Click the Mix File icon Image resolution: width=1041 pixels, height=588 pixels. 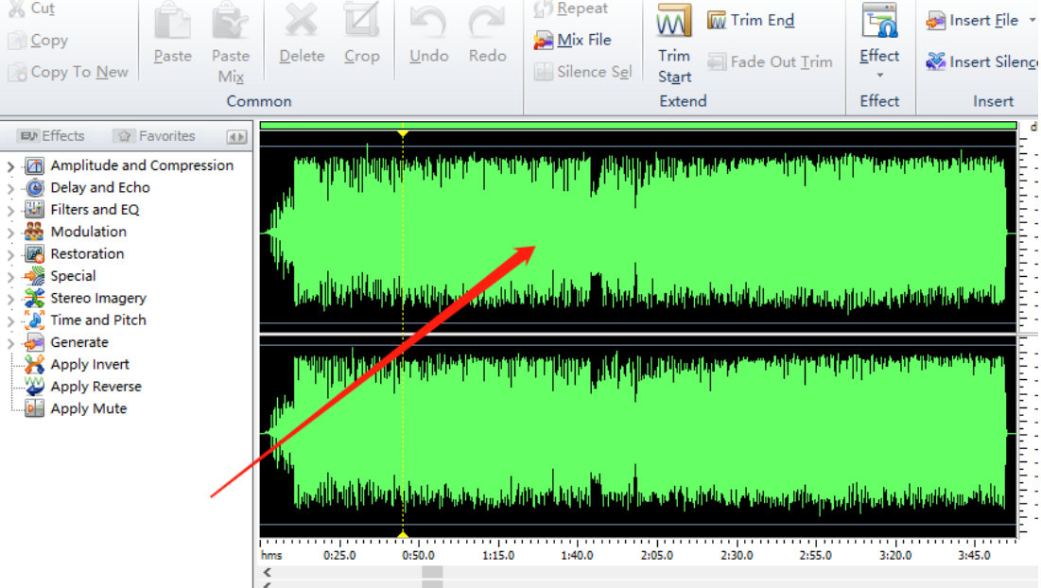click(x=543, y=41)
